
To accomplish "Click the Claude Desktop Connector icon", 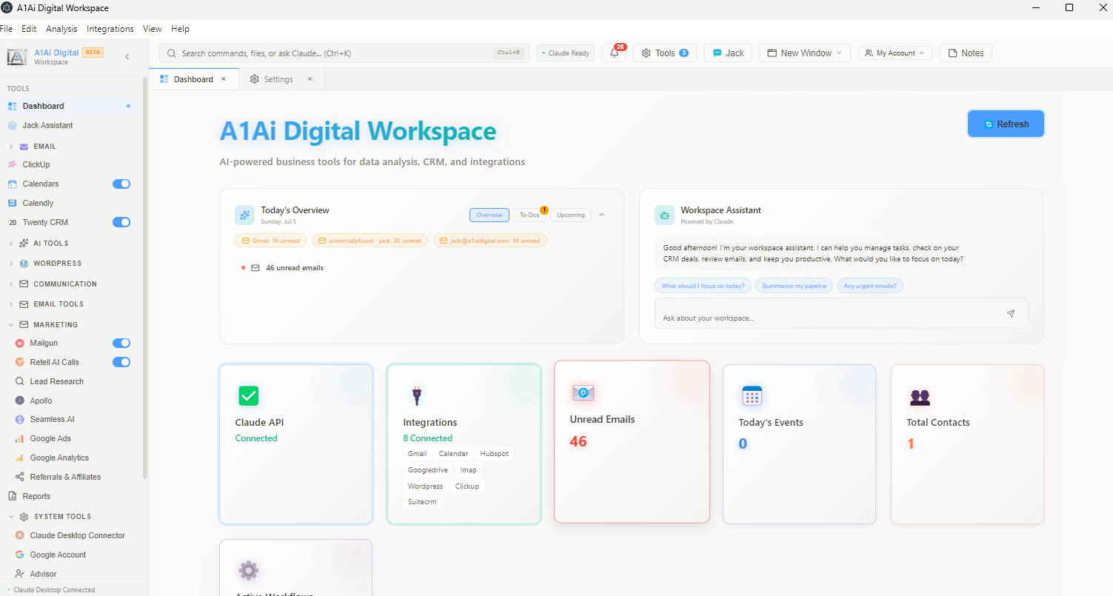I will 20,535.
